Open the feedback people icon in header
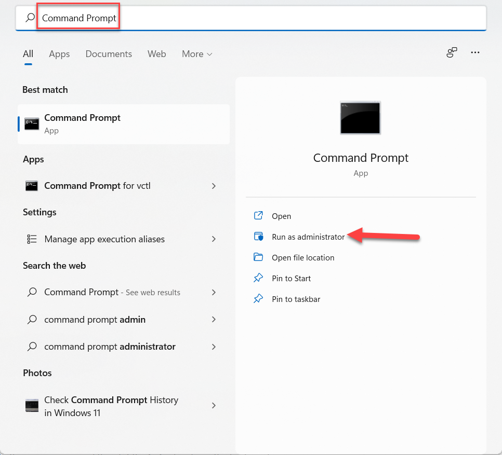 [x=452, y=53]
